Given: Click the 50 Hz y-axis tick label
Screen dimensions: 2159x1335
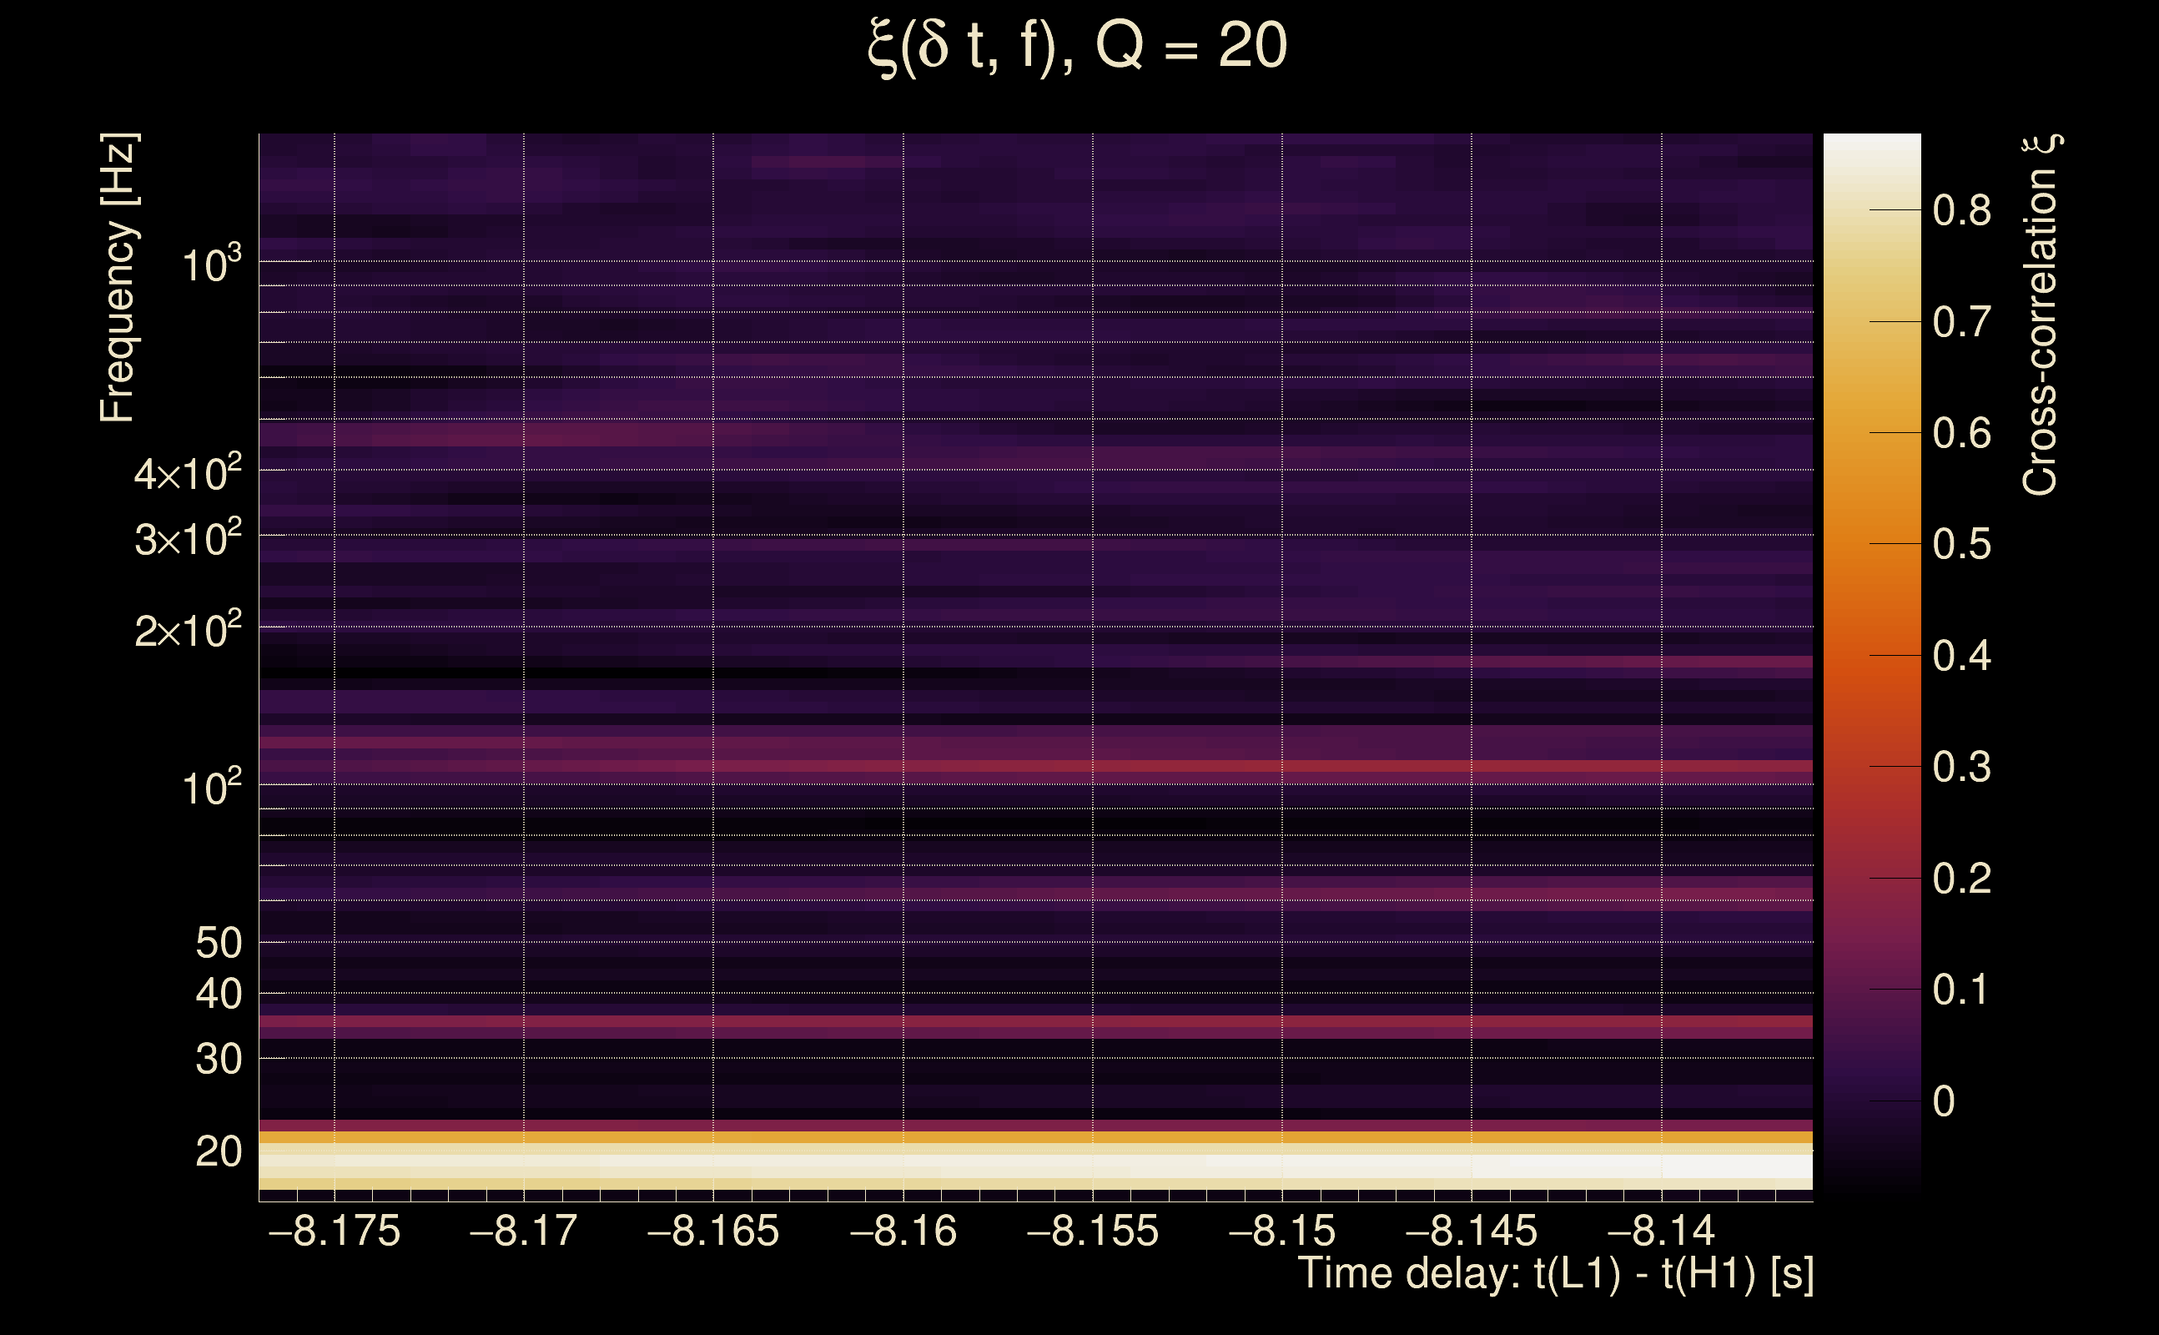Looking at the screenshot, I should coord(218,943).
